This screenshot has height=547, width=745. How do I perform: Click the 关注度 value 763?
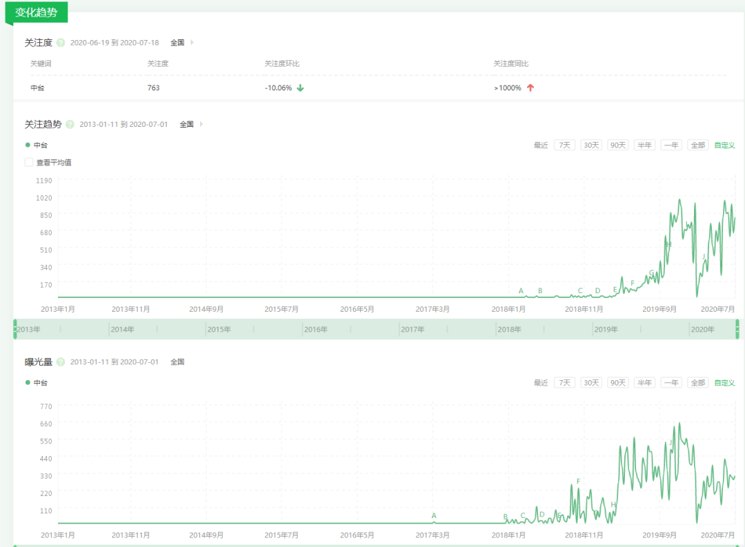point(153,88)
